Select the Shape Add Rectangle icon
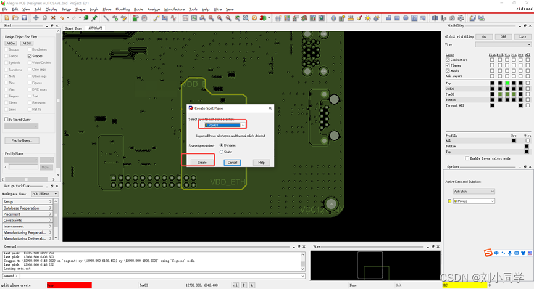The height and width of the screenshot is (289, 534). coord(397,18)
